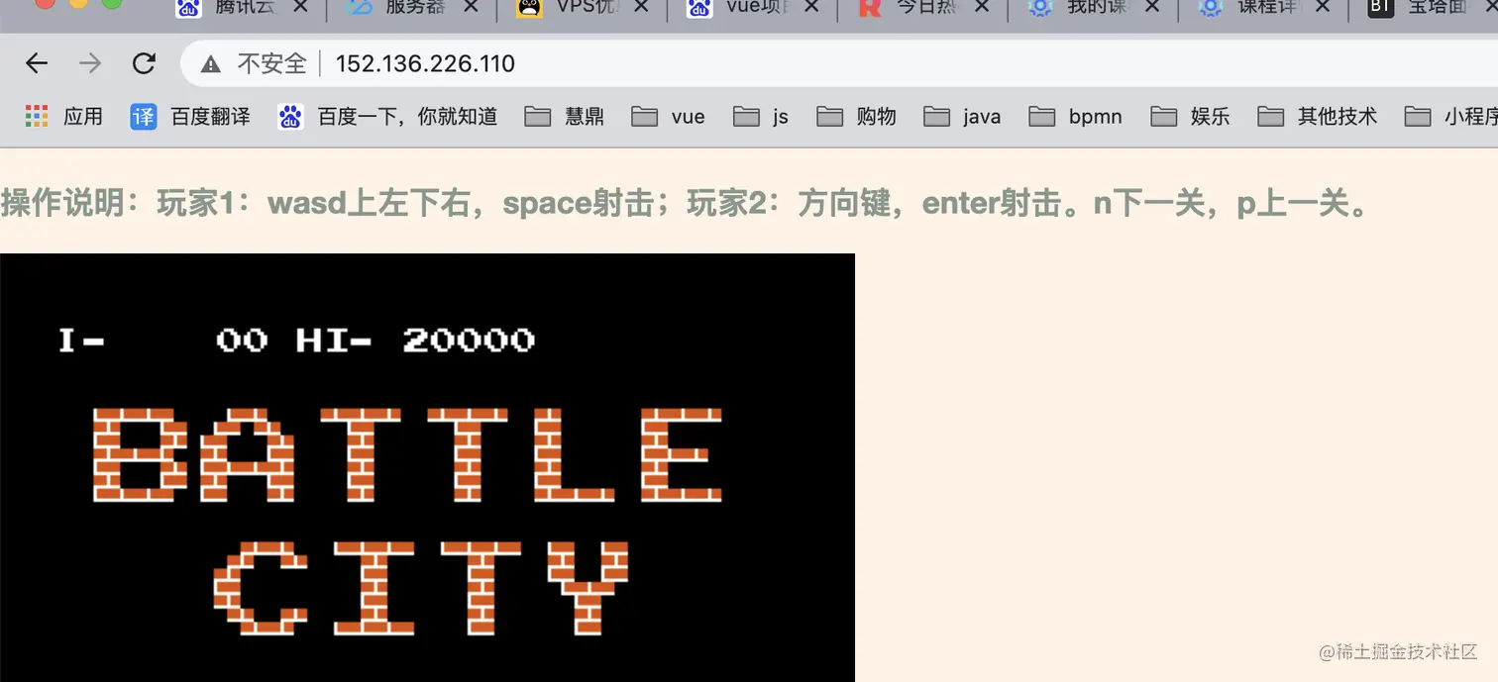The image size is (1498, 682).
Task: Close the 服务器 tab
Action: coord(472,8)
